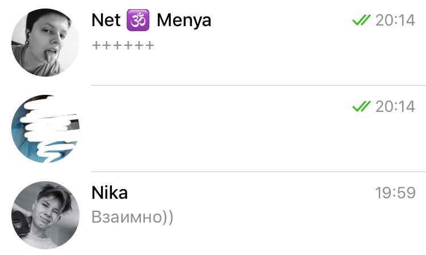Select the 20:14 timestamp of the Net Menya chat

[395, 20]
